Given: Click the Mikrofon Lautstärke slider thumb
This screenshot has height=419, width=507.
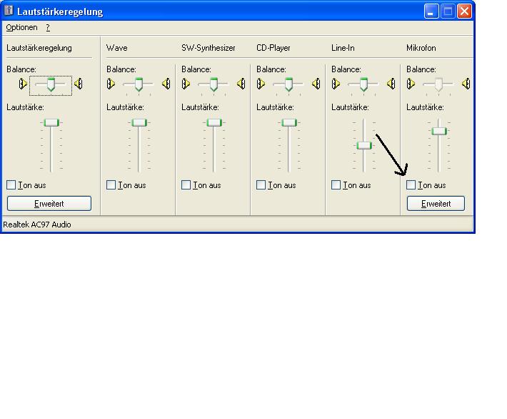Looking at the screenshot, I should (439, 131).
